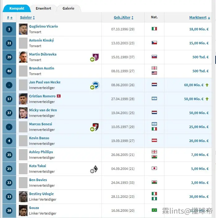The image size is (216, 218).
Task: Click the Gladbach crest beside Kota Takai
Action: pyautogui.click(x=95, y=169)
